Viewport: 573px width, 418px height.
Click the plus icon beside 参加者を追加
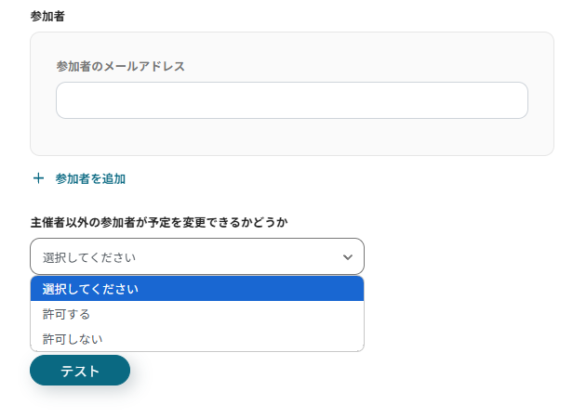point(38,178)
